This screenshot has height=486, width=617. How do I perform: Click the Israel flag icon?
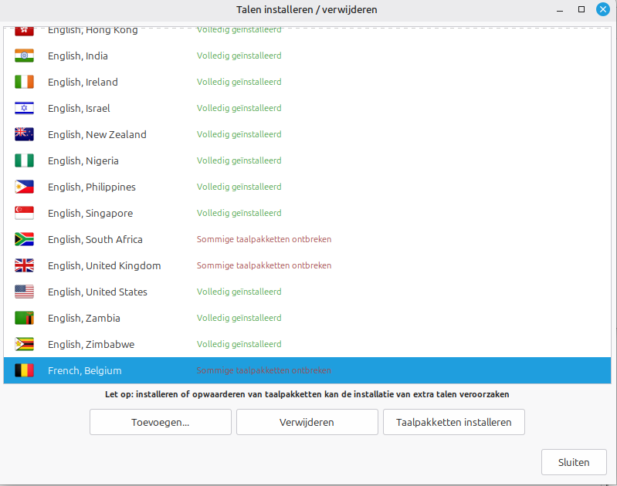pos(24,108)
